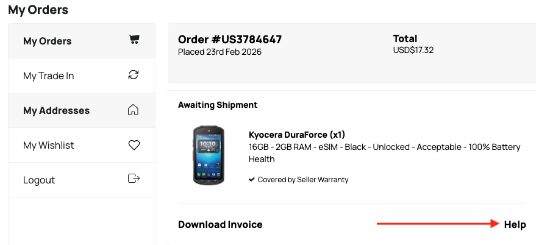This screenshot has width=536, height=245.
Task: Click the My Orders page heading
Action: tap(38, 10)
